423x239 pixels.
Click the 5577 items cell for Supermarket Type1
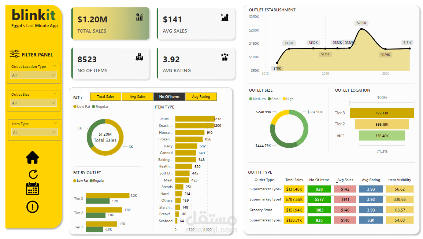click(319, 199)
